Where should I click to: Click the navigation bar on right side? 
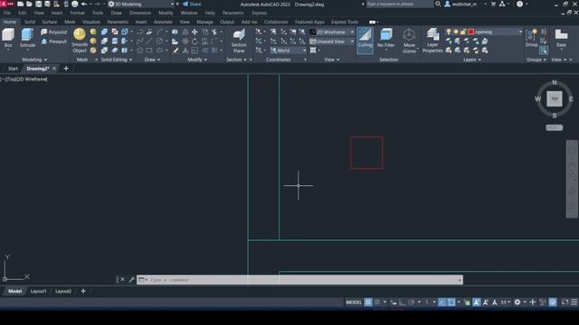pos(572,179)
